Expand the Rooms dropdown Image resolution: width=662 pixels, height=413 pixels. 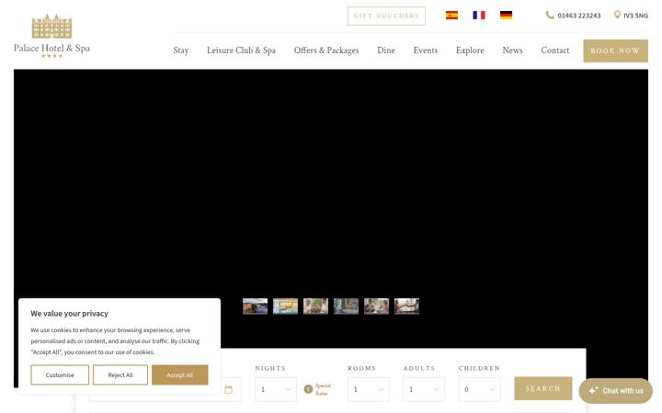point(369,389)
